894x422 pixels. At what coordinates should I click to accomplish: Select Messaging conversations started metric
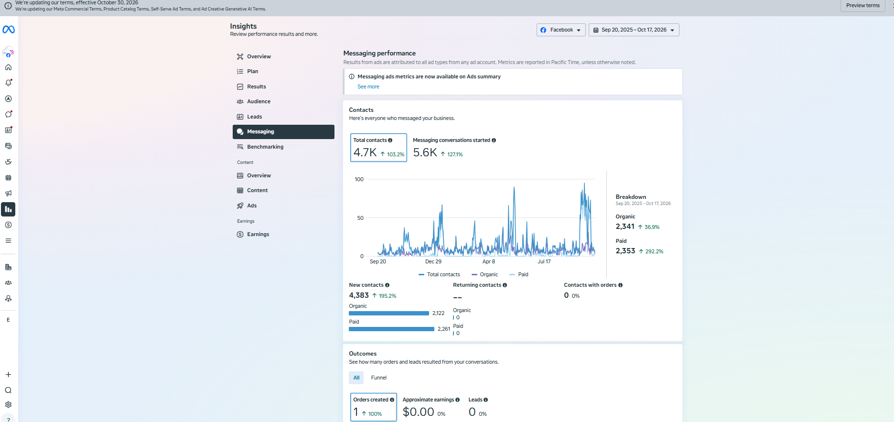(x=454, y=148)
